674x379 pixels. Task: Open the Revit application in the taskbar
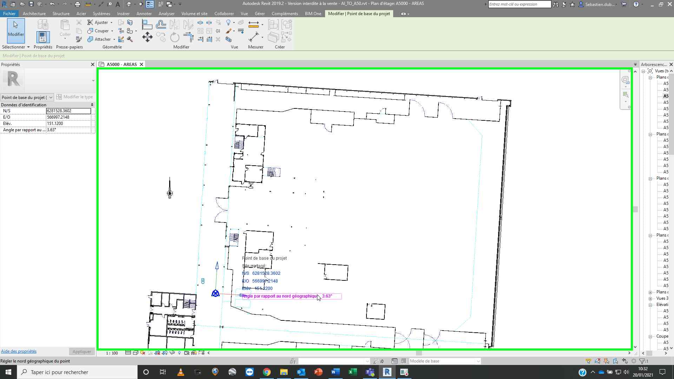tap(387, 372)
